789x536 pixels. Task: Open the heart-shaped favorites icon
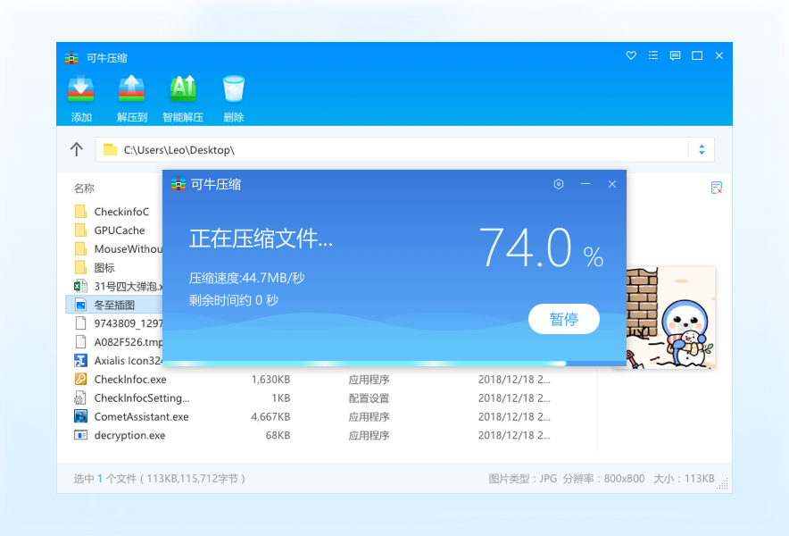pos(631,55)
